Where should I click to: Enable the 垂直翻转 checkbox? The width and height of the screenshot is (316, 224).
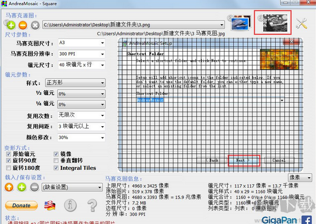coord(56,161)
